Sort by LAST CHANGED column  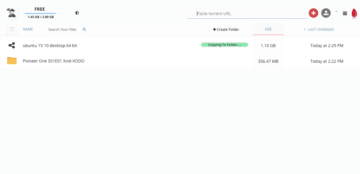tap(321, 30)
